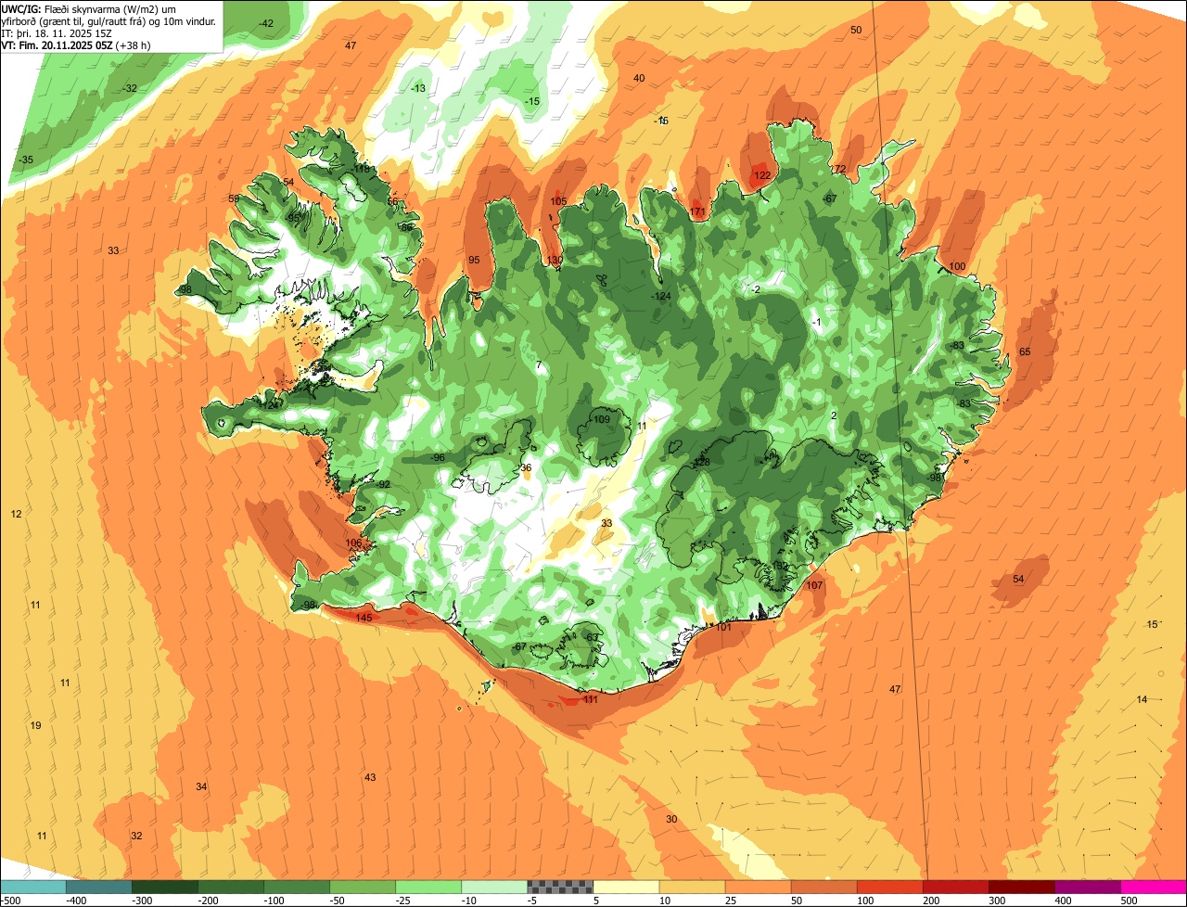Select the red-orange legend swatch from 100 to 200
This screenshot has width=1187, height=907.
coord(889,887)
